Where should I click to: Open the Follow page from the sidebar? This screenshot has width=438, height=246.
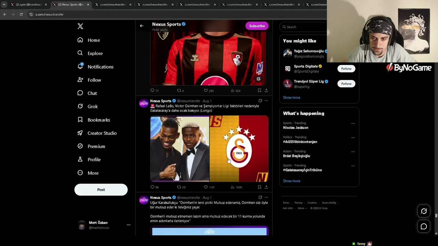(x=89, y=80)
